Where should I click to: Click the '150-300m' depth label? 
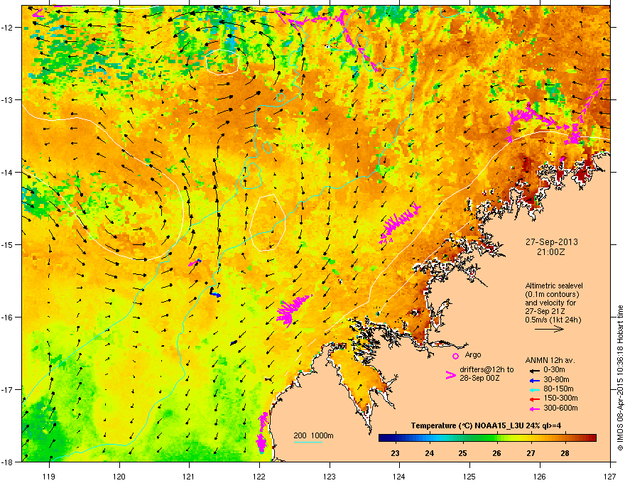pyautogui.click(x=560, y=398)
